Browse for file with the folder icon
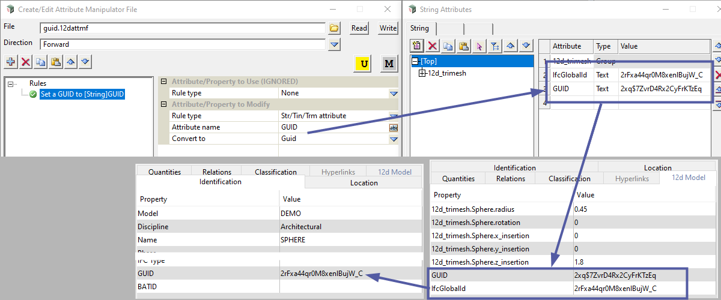 pos(335,28)
